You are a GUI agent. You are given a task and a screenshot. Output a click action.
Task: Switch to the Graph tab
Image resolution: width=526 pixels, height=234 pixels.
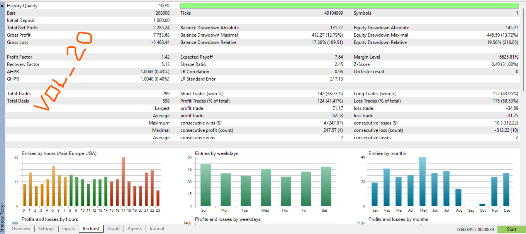[x=114, y=229]
